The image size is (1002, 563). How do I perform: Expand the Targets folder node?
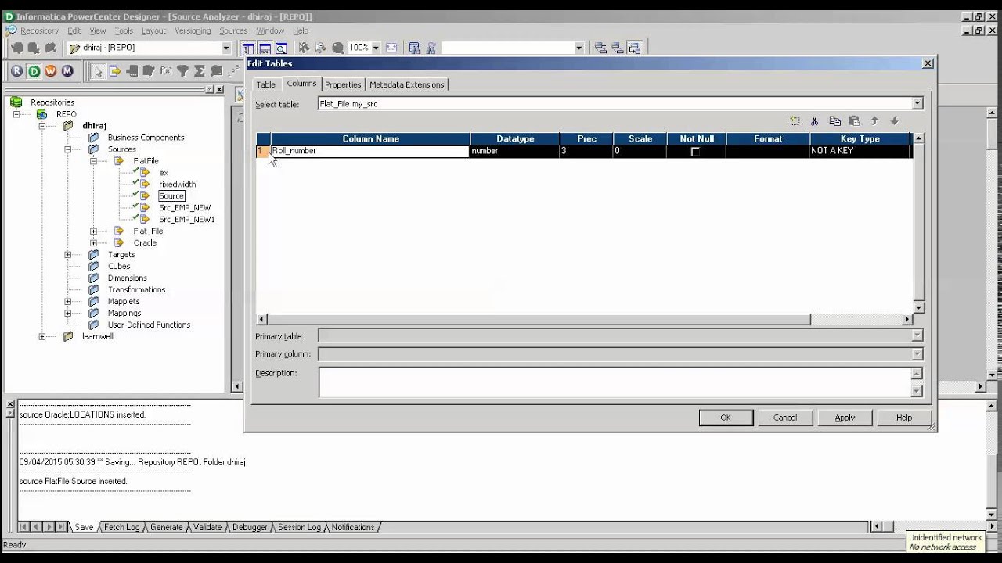pos(68,255)
